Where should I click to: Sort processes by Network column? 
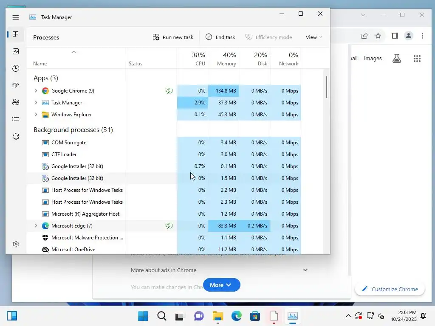coord(286,59)
